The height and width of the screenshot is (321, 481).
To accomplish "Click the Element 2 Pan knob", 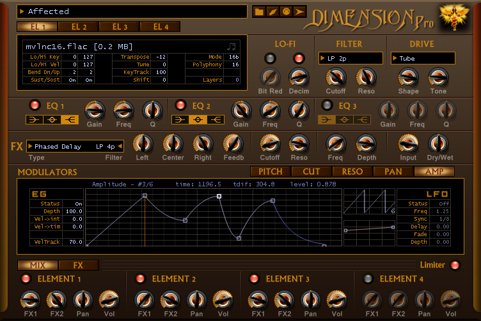I will click(196, 300).
